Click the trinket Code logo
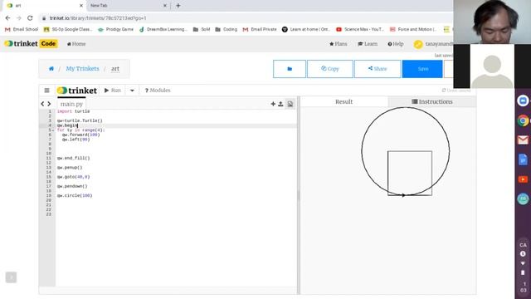531x299 pixels. pos(31,43)
